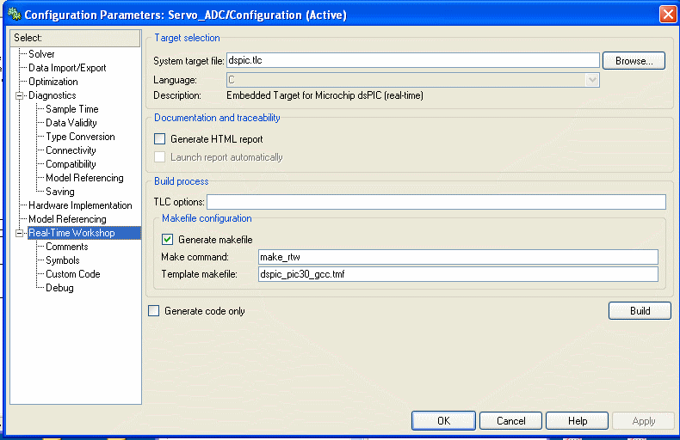Screen dimensions: 680x440
Task: Select Type Conversion under Diagnostics
Action: tap(80, 137)
